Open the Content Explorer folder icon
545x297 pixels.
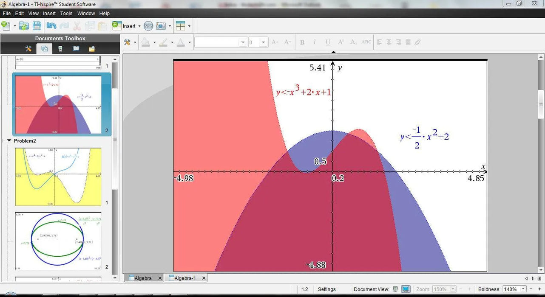click(x=92, y=49)
